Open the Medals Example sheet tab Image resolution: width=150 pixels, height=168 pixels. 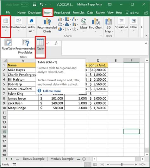pos(62,159)
